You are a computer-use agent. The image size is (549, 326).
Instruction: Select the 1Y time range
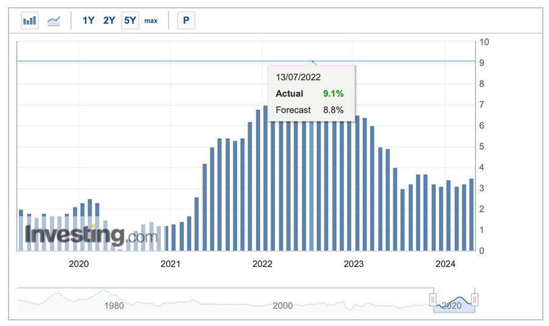click(88, 21)
